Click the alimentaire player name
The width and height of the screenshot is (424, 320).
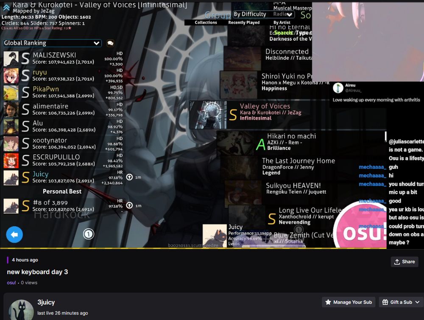(50, 106)
